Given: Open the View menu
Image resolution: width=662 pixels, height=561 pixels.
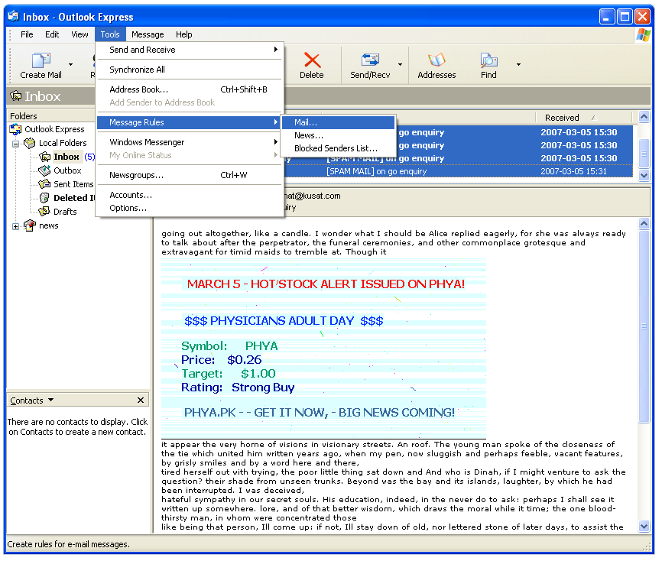Looking at the screenshot, I should pyautogui.click(x=80, y=34).
